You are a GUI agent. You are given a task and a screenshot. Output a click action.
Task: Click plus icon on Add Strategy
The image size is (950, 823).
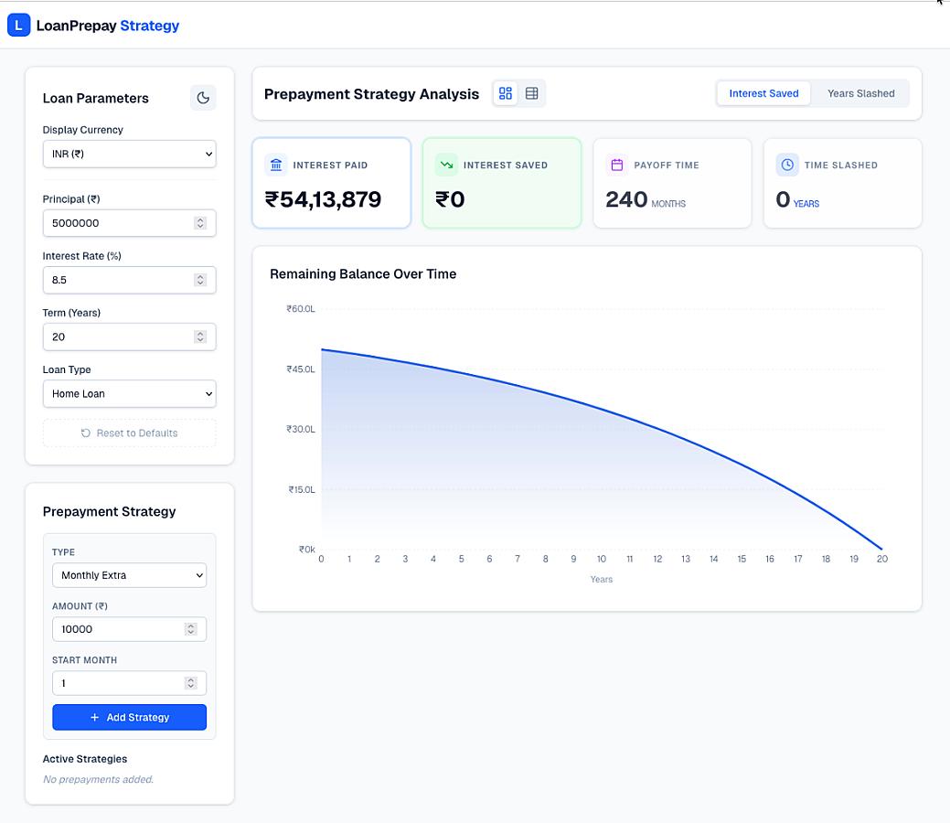[x=94, y=717]
